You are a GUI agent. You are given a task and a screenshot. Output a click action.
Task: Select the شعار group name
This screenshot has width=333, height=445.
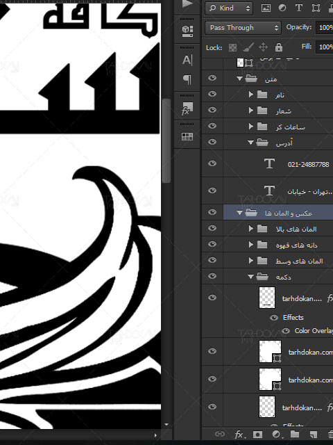coord(284,111)
